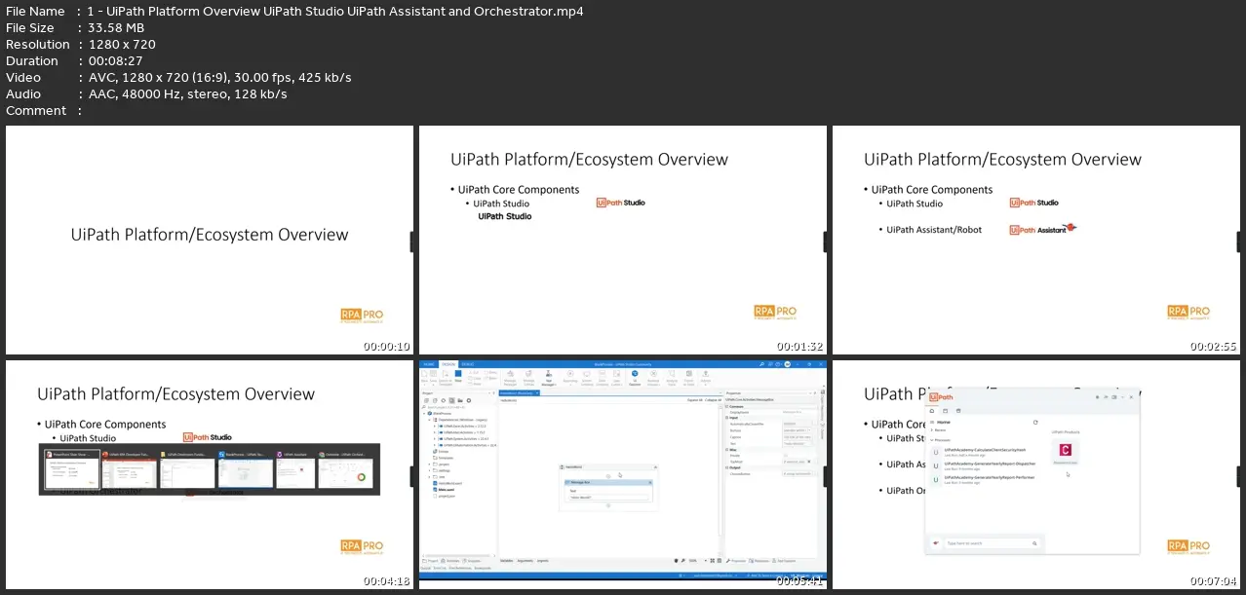This screenshot has width=1246, height=595.
Task: Click Recording in Studio ribbon
Action: point(570,377)
